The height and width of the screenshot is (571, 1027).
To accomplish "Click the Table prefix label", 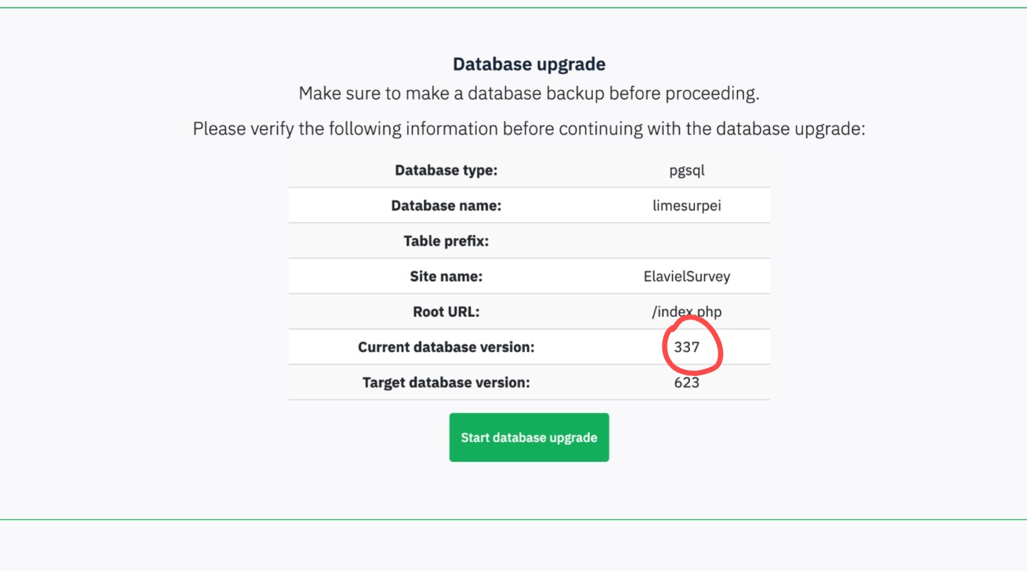I will tap(446, 241).
